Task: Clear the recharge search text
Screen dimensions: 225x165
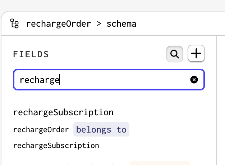Action: pos(194,80)
